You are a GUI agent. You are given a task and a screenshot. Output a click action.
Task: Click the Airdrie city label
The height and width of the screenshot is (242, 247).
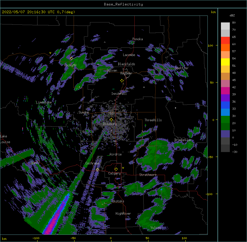tap(115, 154)
